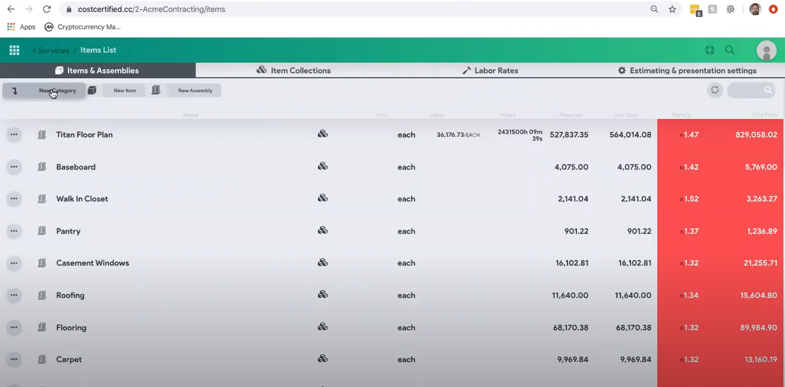Click the Flooring assembly icon

pos(42,328)
